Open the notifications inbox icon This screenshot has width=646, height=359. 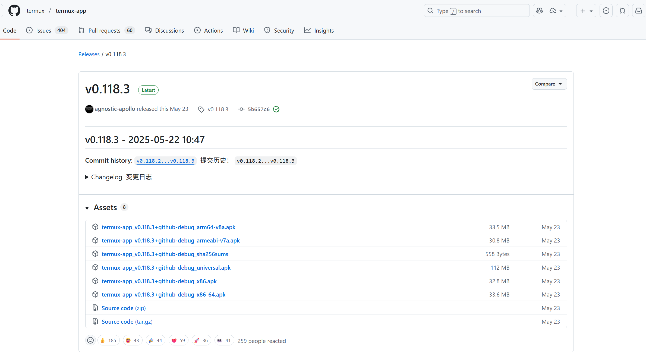pos(639,11)
